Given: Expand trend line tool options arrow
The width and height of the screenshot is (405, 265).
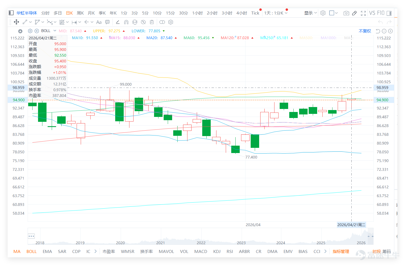Looking at the screenshot, I should pos(30,22).
